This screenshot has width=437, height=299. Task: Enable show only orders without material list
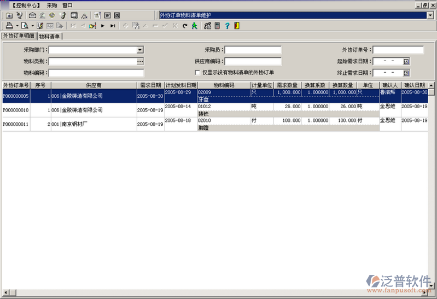(x=198, y=73)
